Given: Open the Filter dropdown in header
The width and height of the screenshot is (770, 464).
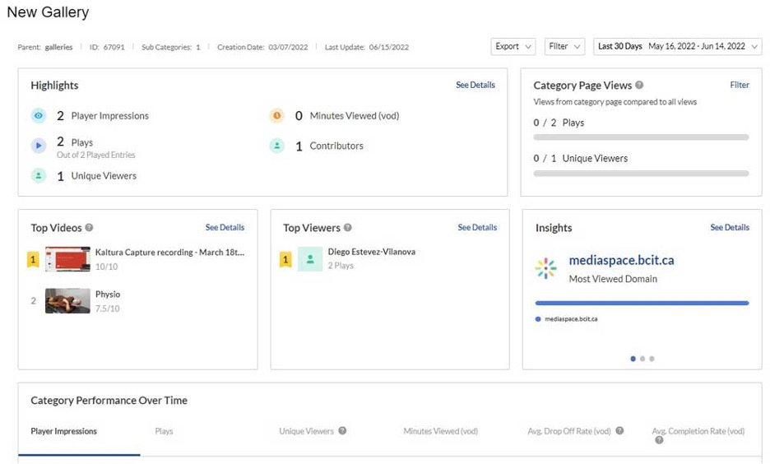Looking at the screenshot, I should click(565, 47).
